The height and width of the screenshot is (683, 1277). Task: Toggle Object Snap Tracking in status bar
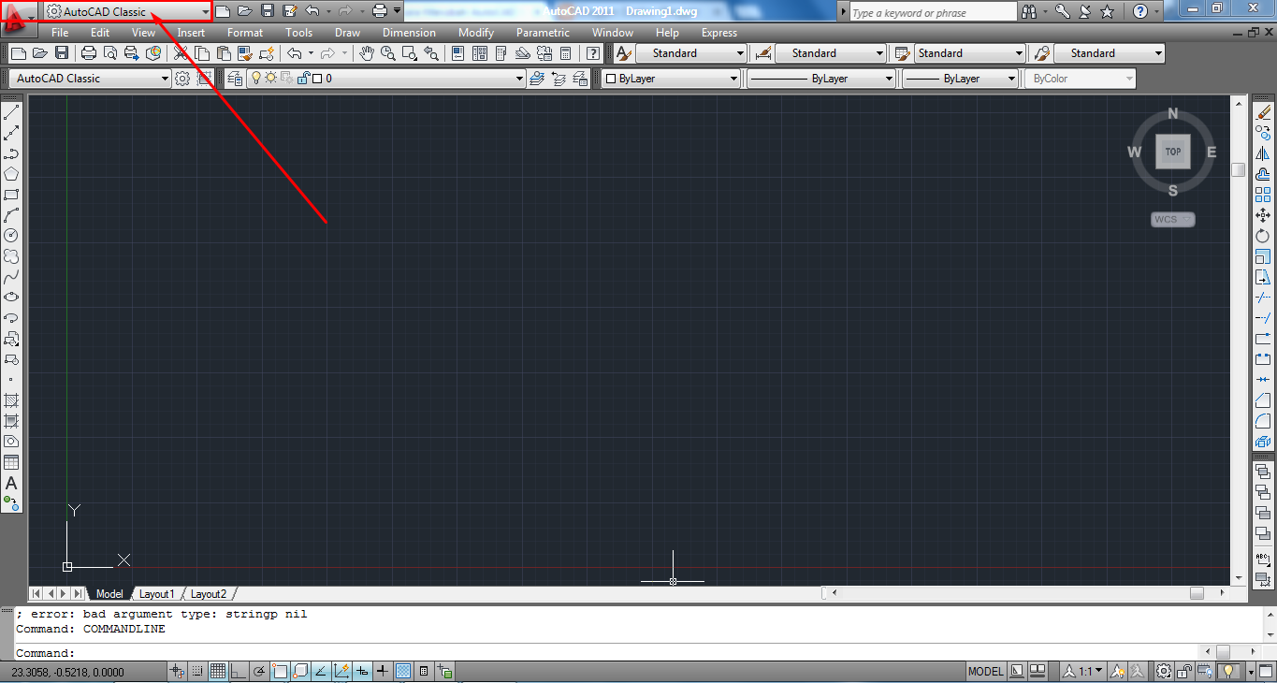(x=321, y=671)
